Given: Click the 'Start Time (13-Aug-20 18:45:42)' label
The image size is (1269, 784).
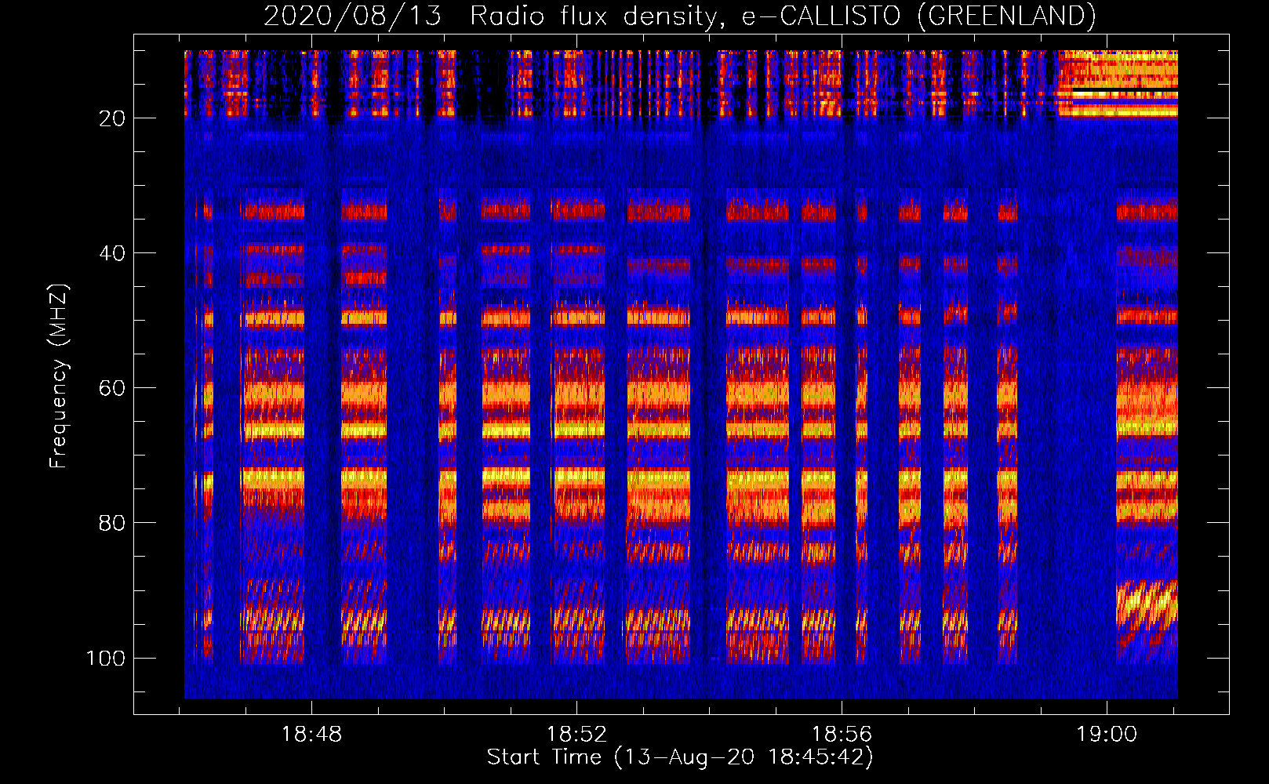Looking at the screenshot, I should coord(680,757).
